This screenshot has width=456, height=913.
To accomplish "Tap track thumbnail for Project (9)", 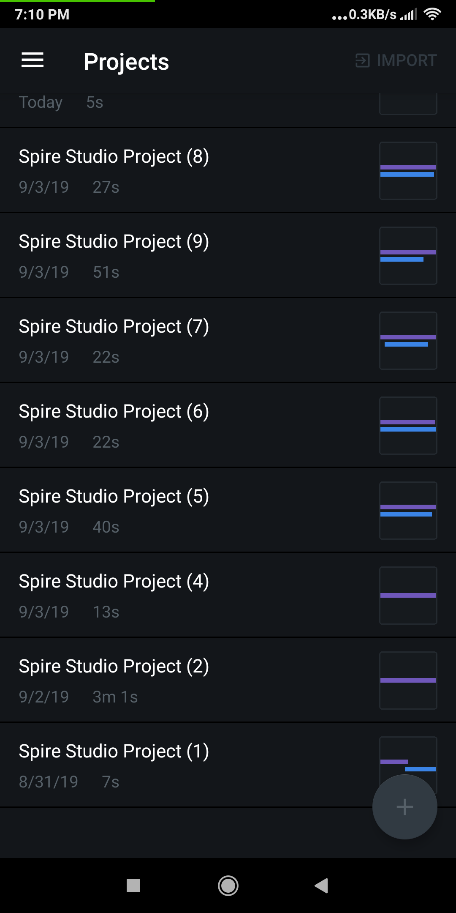I will (408, 256).
